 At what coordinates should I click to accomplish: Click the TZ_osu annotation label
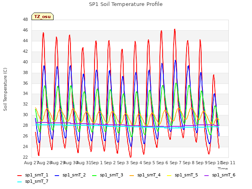(x=43, y=17)
